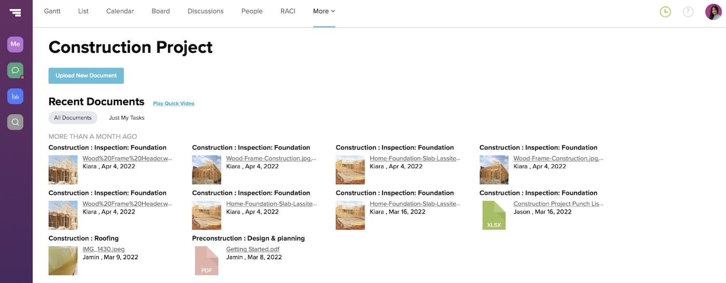Click the search magnifier sidebar icon
This screenshot has height=283, width=726.
tap(16, 122)
